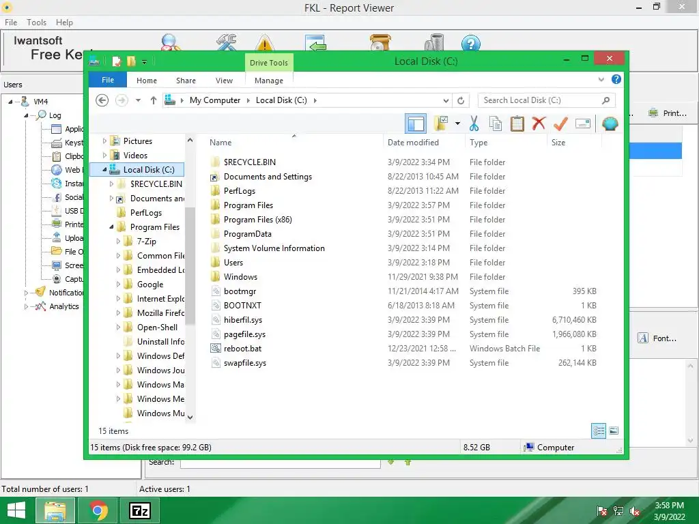Viewport: 699px width, 524px height.
Task: Open the New folder icon dropdown arrow
Action: coord(457,123)
